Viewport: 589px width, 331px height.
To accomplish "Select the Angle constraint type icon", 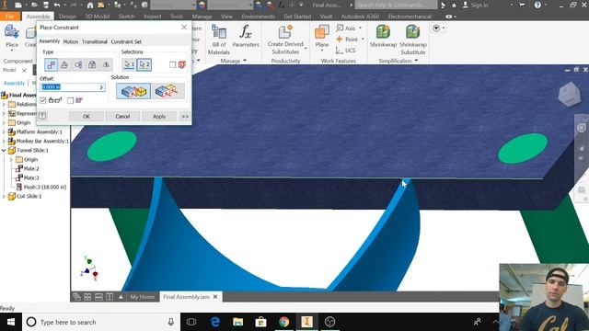I will [64, 65].
